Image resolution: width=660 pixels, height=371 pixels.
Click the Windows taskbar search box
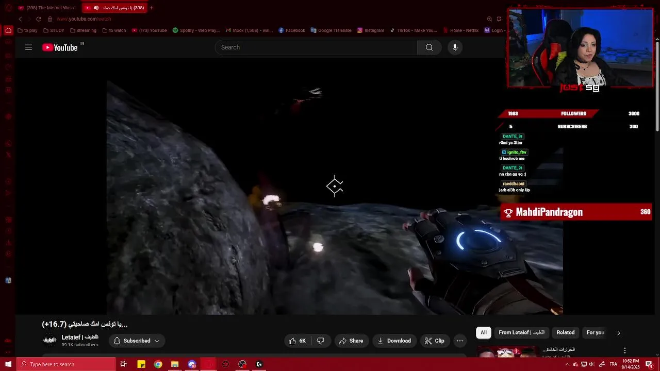point(65,364)
